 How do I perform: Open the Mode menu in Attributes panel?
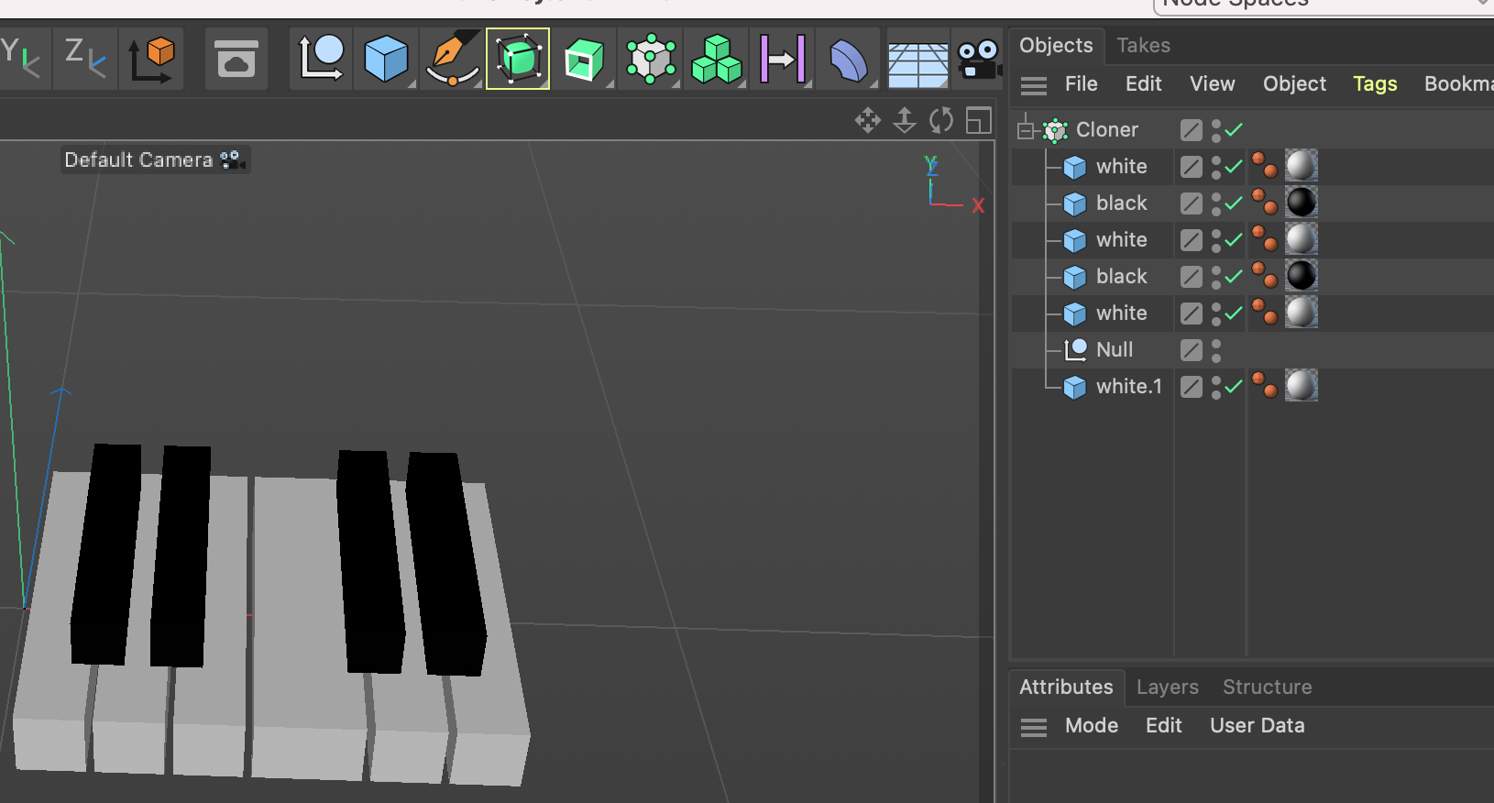(x=1092, y=726)
